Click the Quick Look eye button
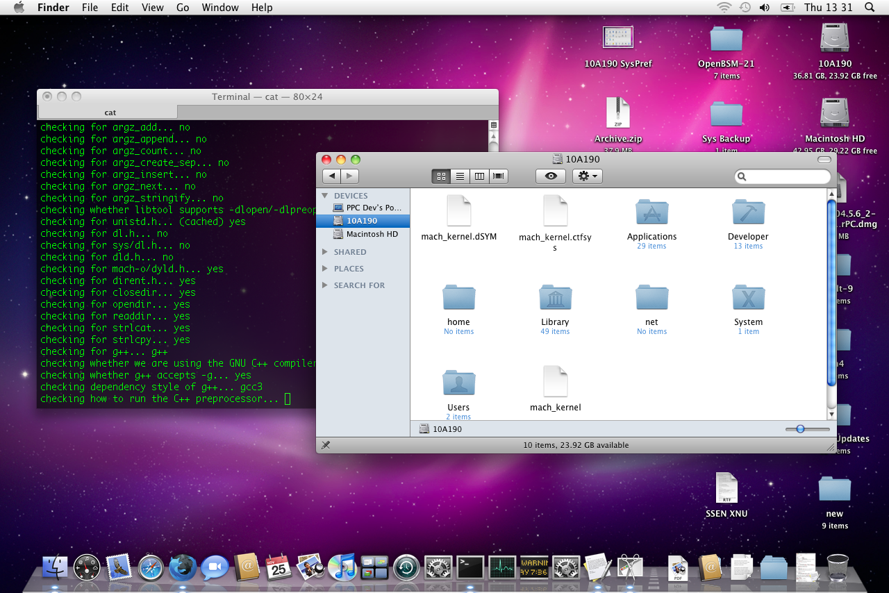 [551, 176]
